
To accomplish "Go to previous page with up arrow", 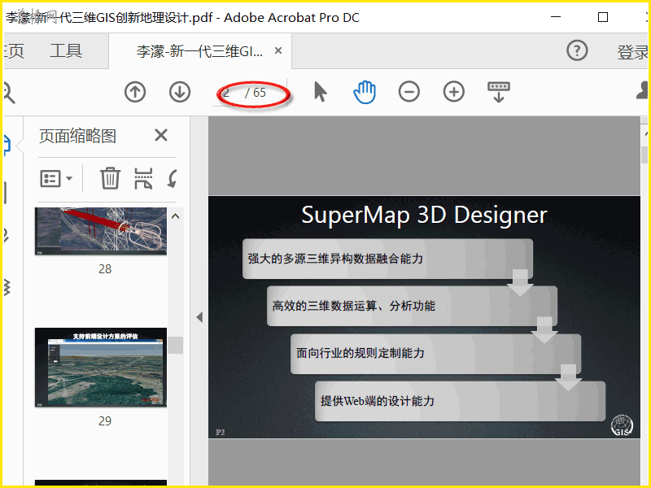I will click(x=135, y=92).
